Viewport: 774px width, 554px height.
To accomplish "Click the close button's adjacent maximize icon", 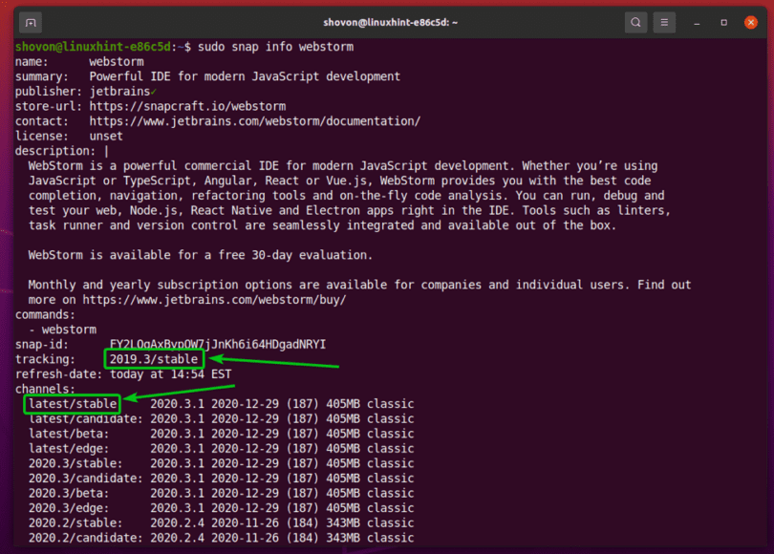I will 723,21.
